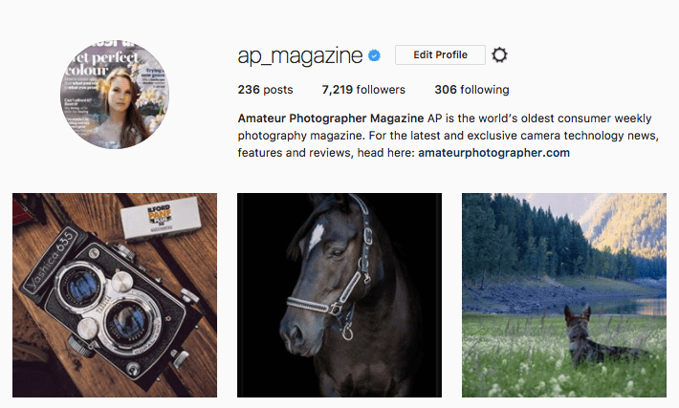Open the black horse portrait post

[339, 295]
